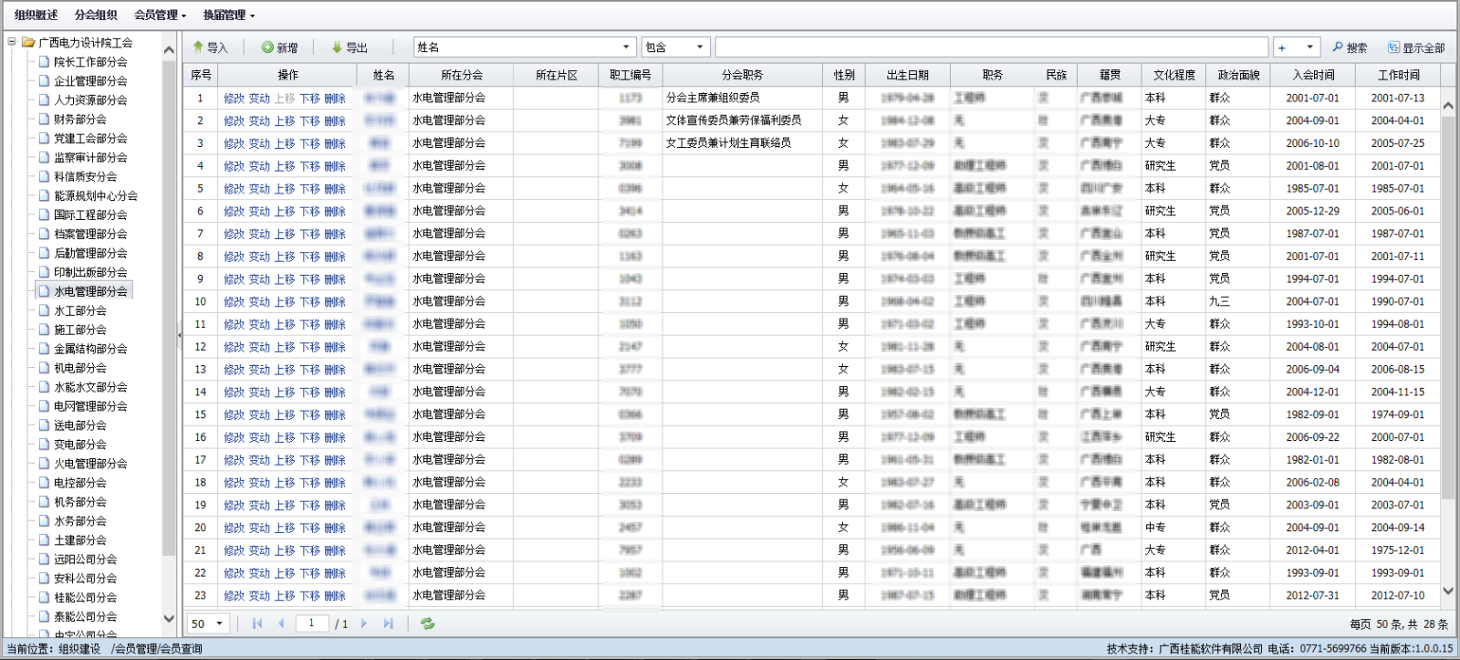Collapse the 广西电力设计院工会 tree node

click(12, 42)
